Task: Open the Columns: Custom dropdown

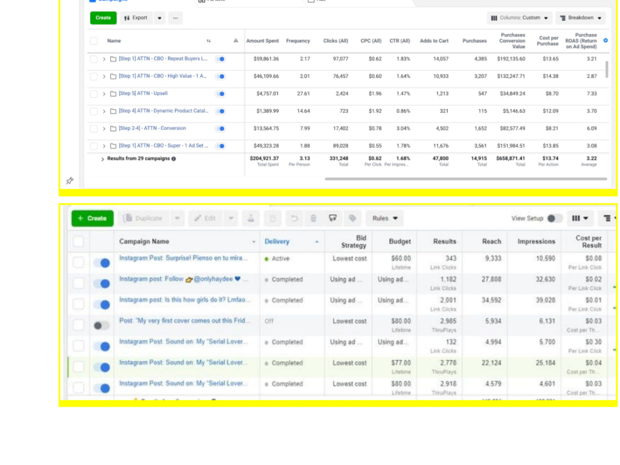Action: click(519, 18)
